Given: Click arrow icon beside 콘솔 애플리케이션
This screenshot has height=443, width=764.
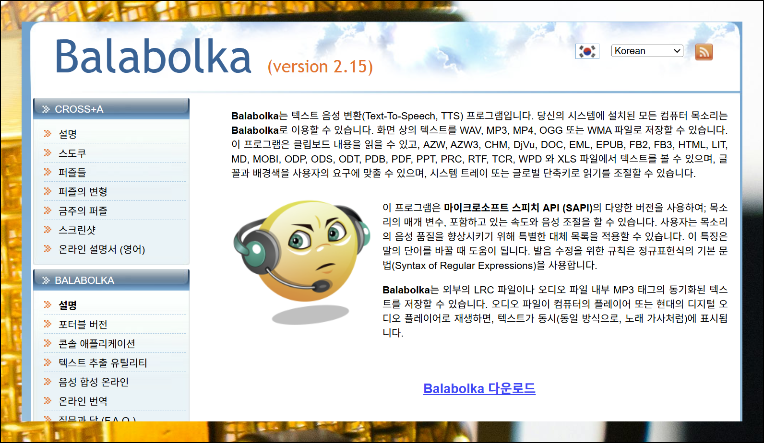Looking at the screenshot, I should (48, 343).
